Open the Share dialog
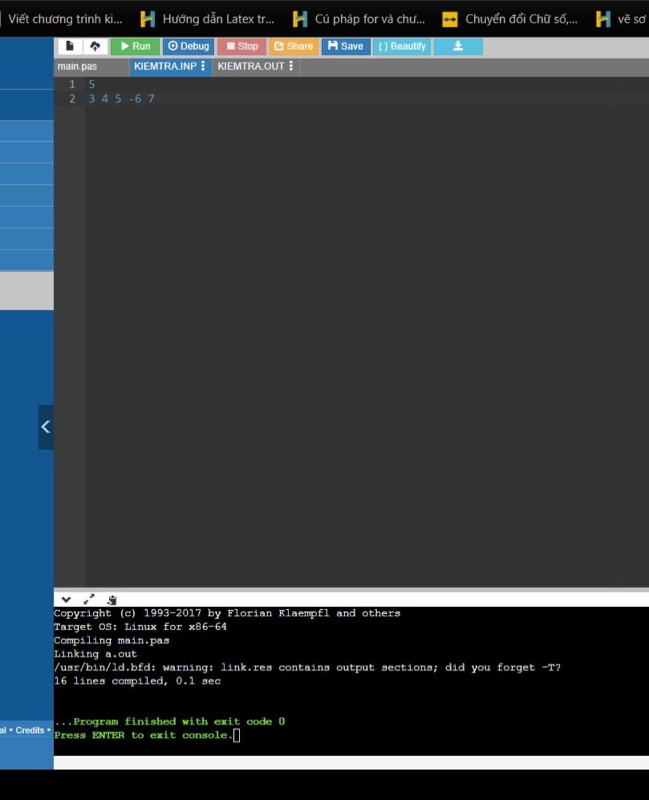 pos(293,46)
